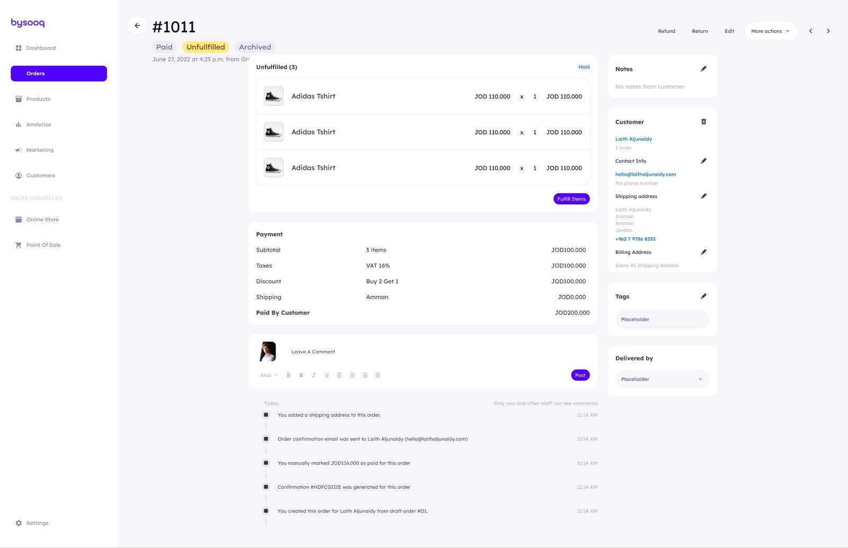The image size is (848, 548).
Task: Click the Edit order action
Action: [x=729, y=31]
